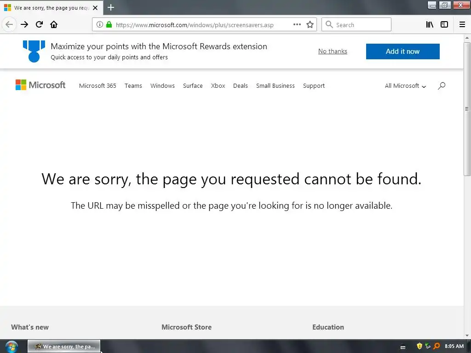
Task: Open the Firefox hamburger menu
Action: 462,25
